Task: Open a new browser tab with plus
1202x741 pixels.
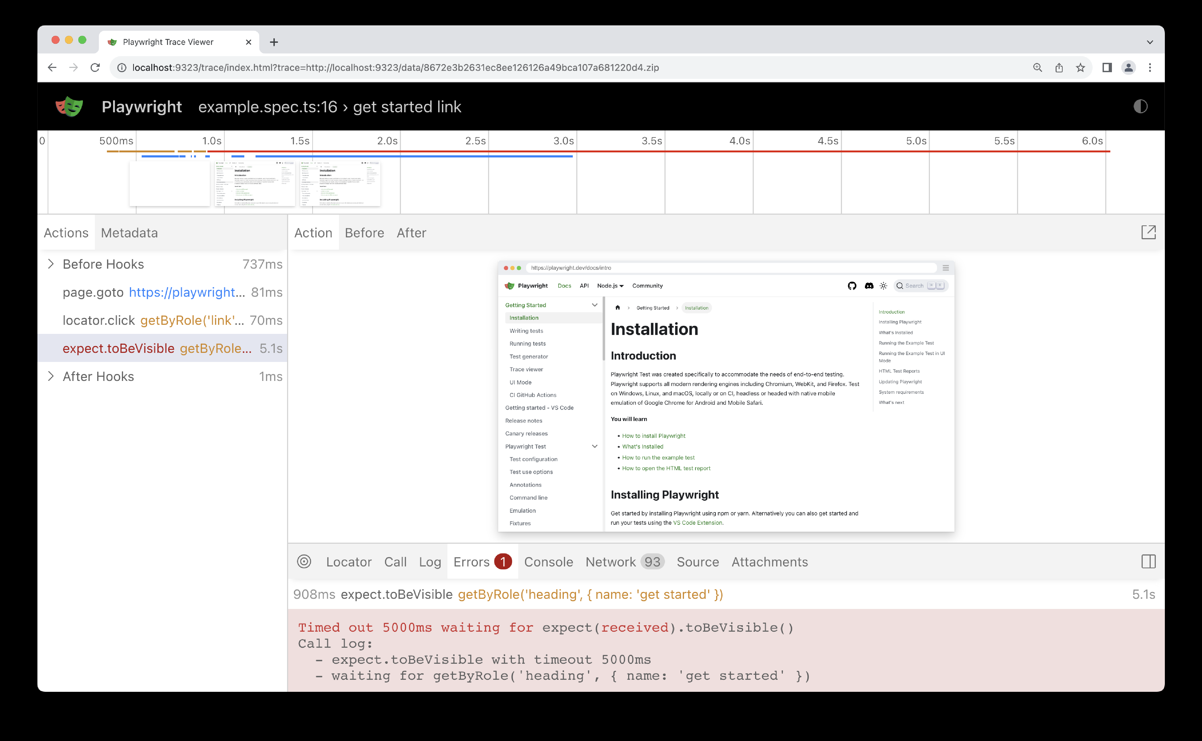Action: coord(274,42)
